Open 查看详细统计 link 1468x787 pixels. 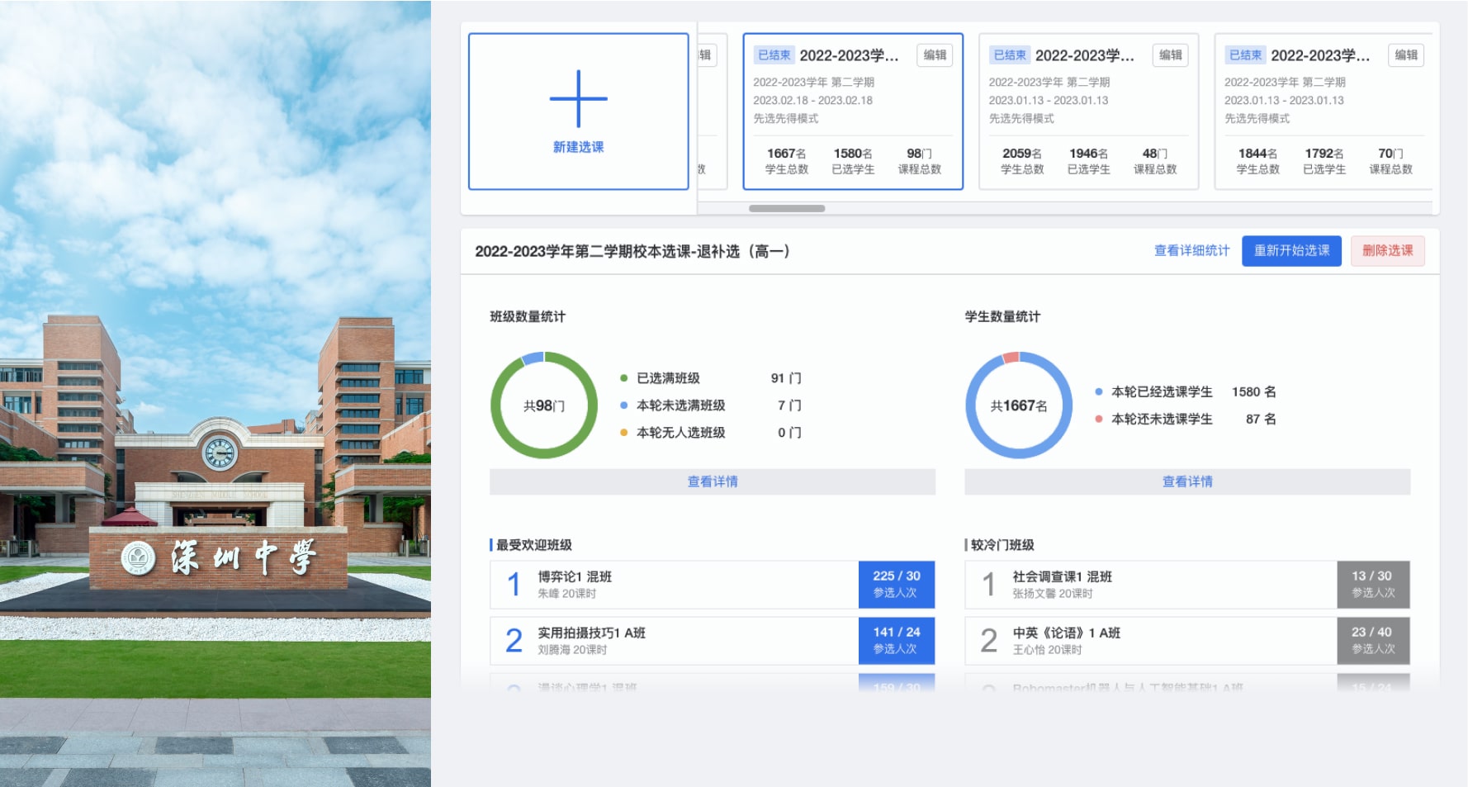[1191, 251]
